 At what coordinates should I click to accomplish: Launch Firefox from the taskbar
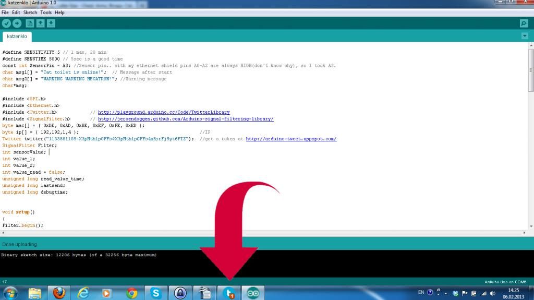click(59, 293)
